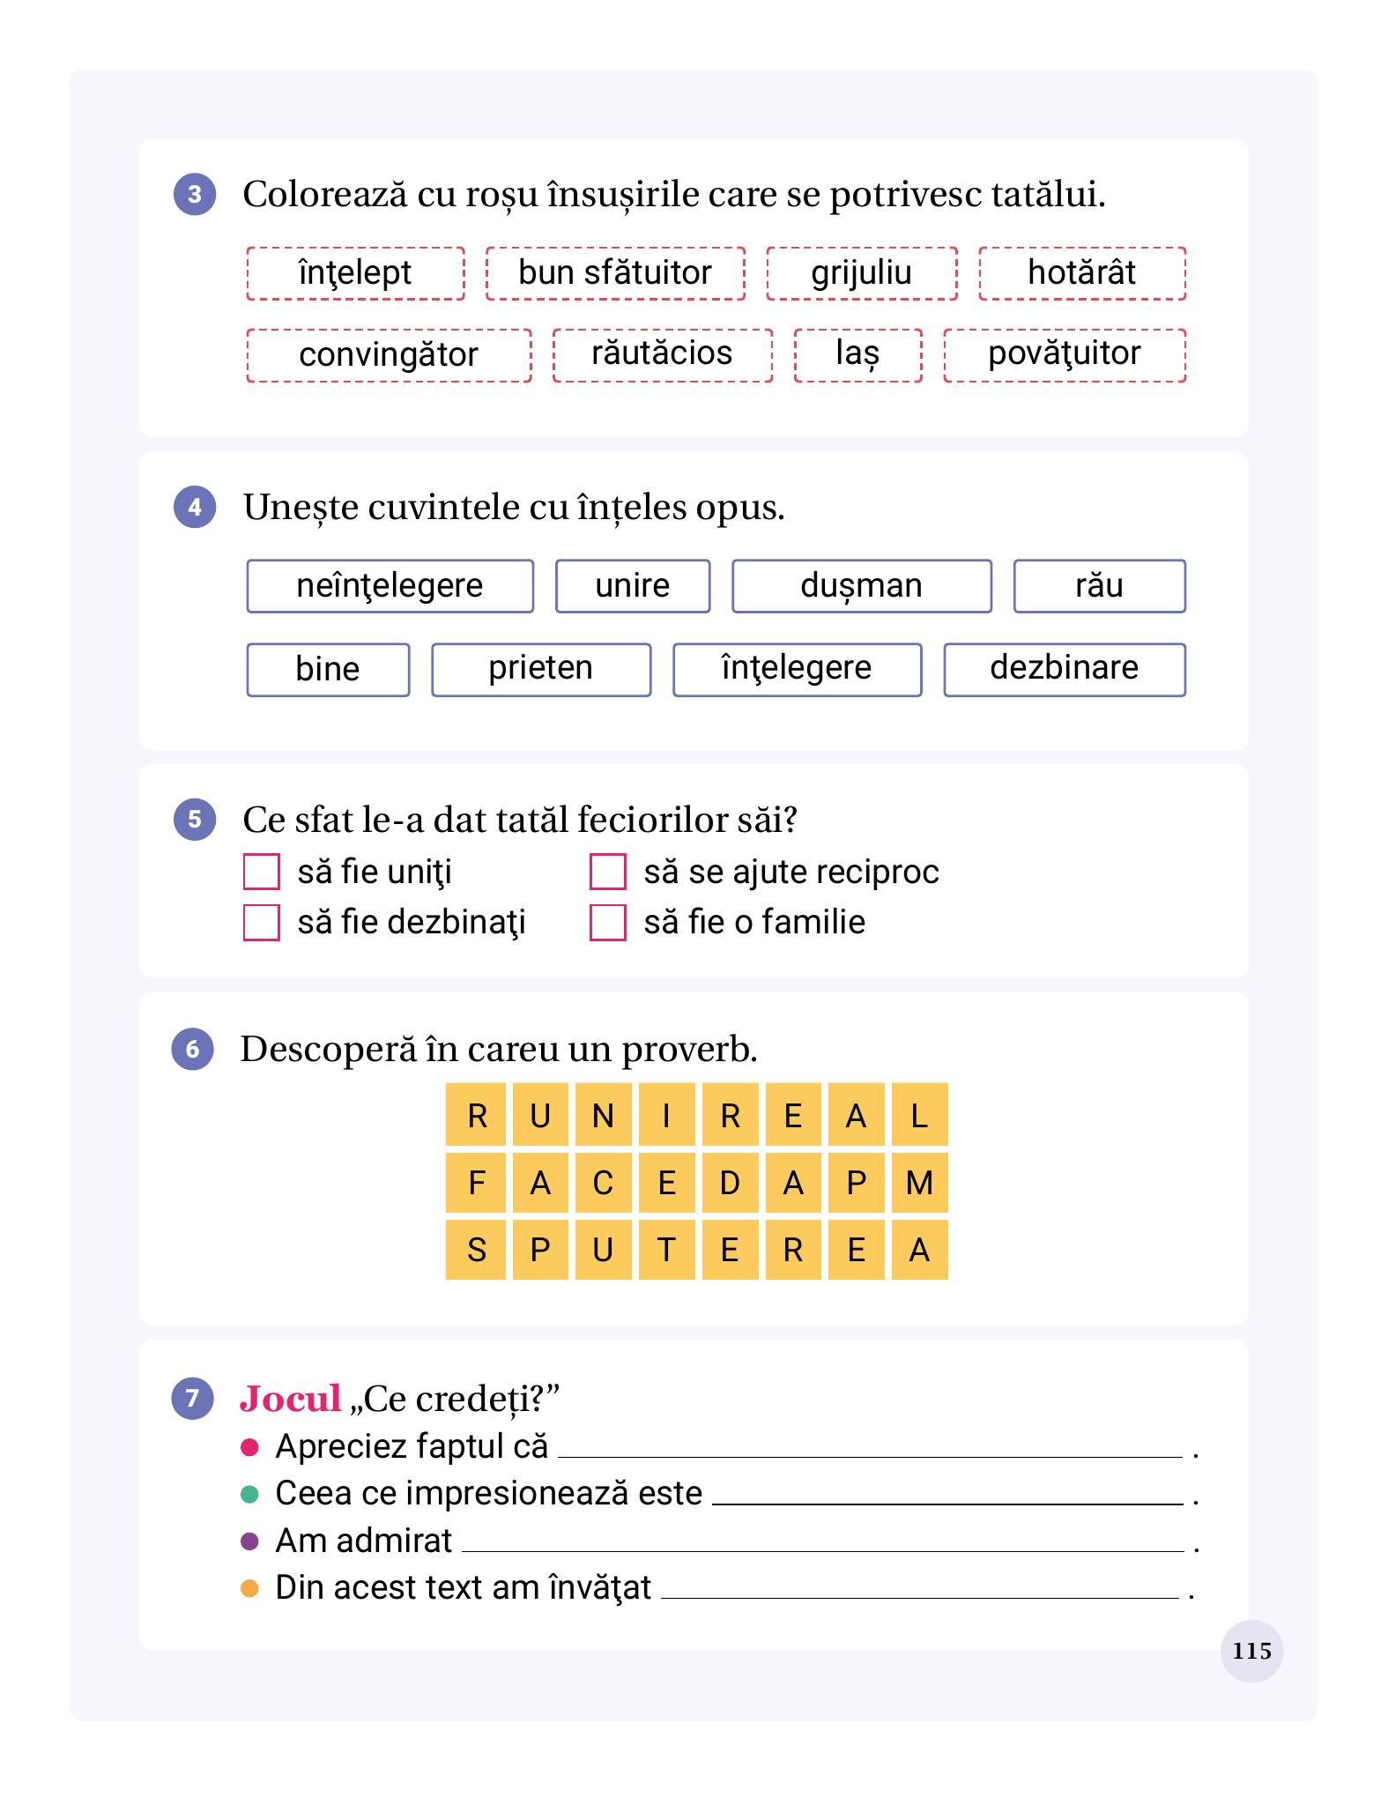This screenshot has width=1388, height=1805.
Task: Click the green bullet beside Ceea ce impresionează
Action: pos(249,1494)
